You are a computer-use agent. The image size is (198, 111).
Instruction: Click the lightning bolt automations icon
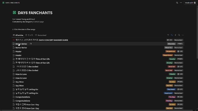pos(175,35)
